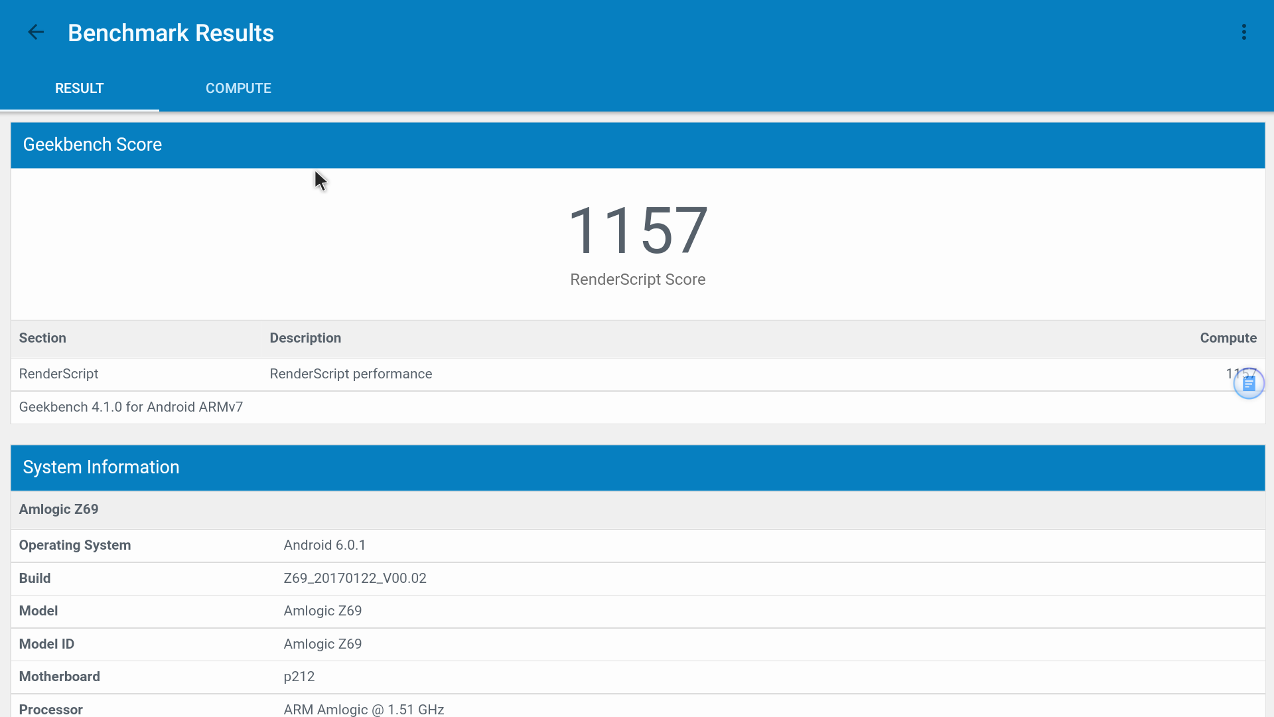Select the RESULT tab
1274x717 pixels.
[80, 88]
